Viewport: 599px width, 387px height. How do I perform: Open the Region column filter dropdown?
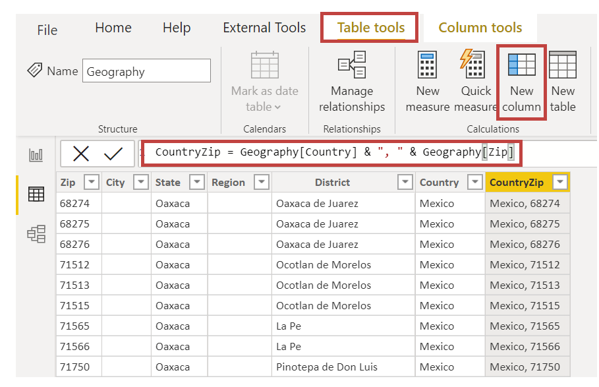coord(262,182)
